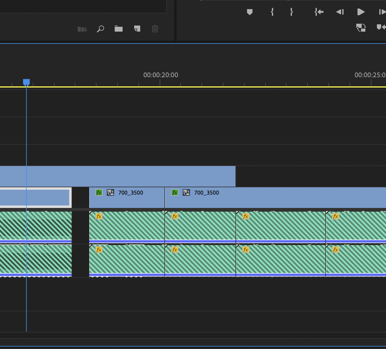Viewport: 386px width, 349px height.
Task: Toggle the looping arrows icon below Play
Action: pyautogui.click(x=361, y=28)
